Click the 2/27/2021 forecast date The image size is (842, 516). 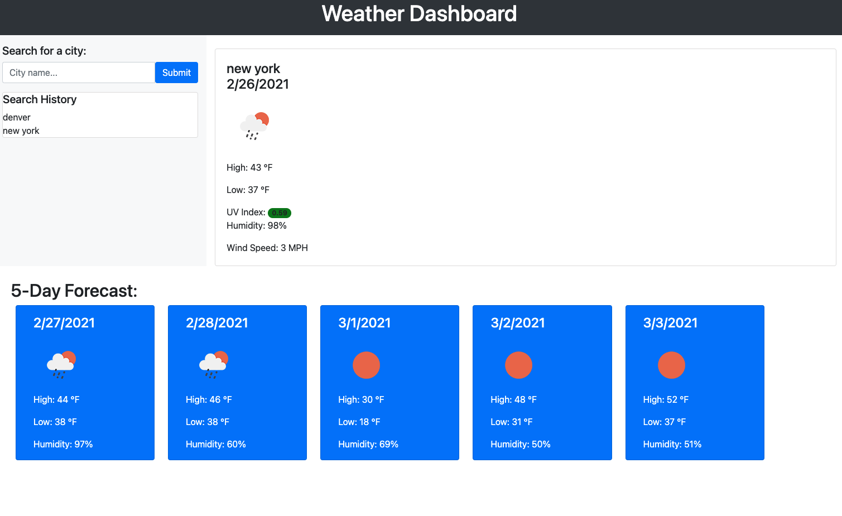pyautogui.click(x=64, y=323)
